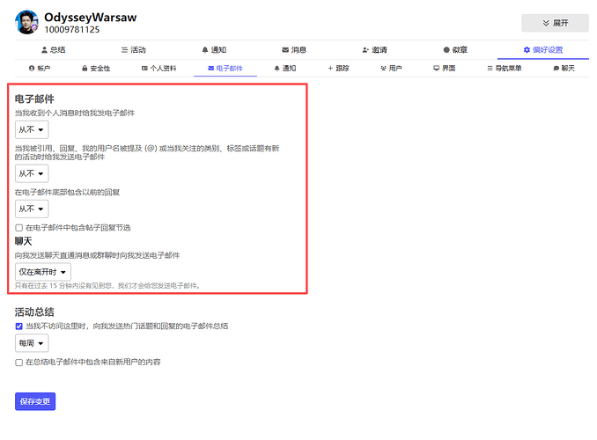Uncheck the activity summary email checkbox
The width and height of the screenshot is (597, 440).
pos(19,326)
